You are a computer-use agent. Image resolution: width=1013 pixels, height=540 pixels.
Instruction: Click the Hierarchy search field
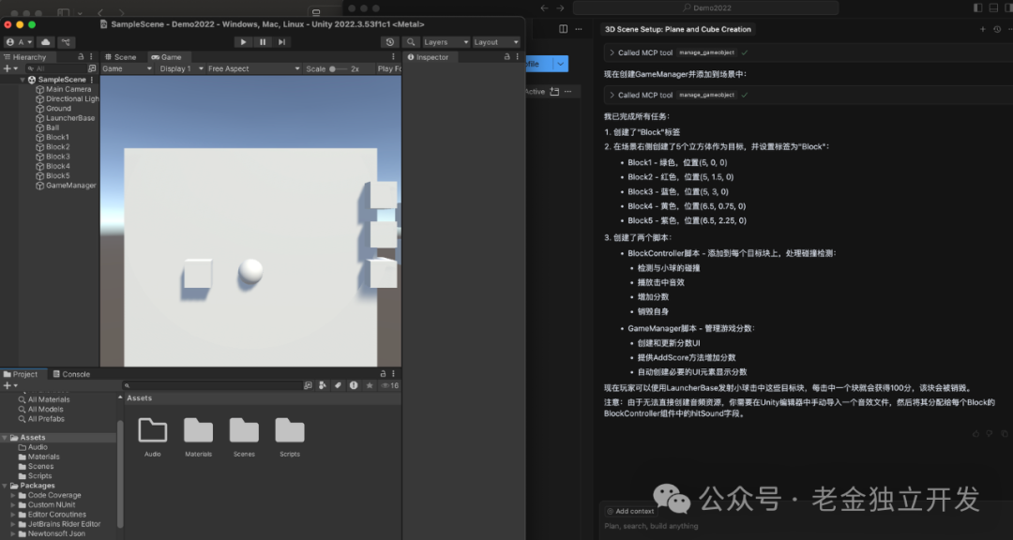pos(54,68)
